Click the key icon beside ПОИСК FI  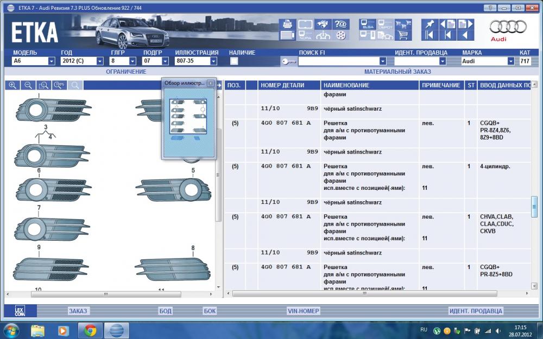288,62
